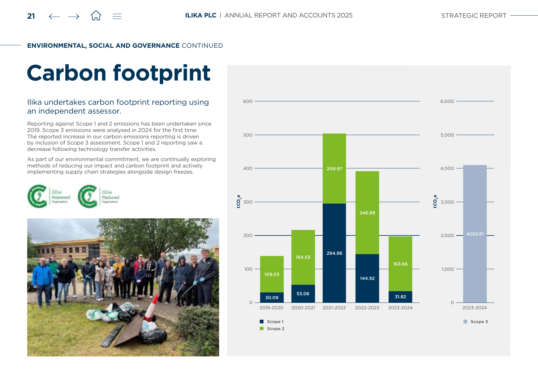The width and height of the screenshot is (538, 380).
Task: Click the 2022-2023 axis label
Action: click(367, 308)
